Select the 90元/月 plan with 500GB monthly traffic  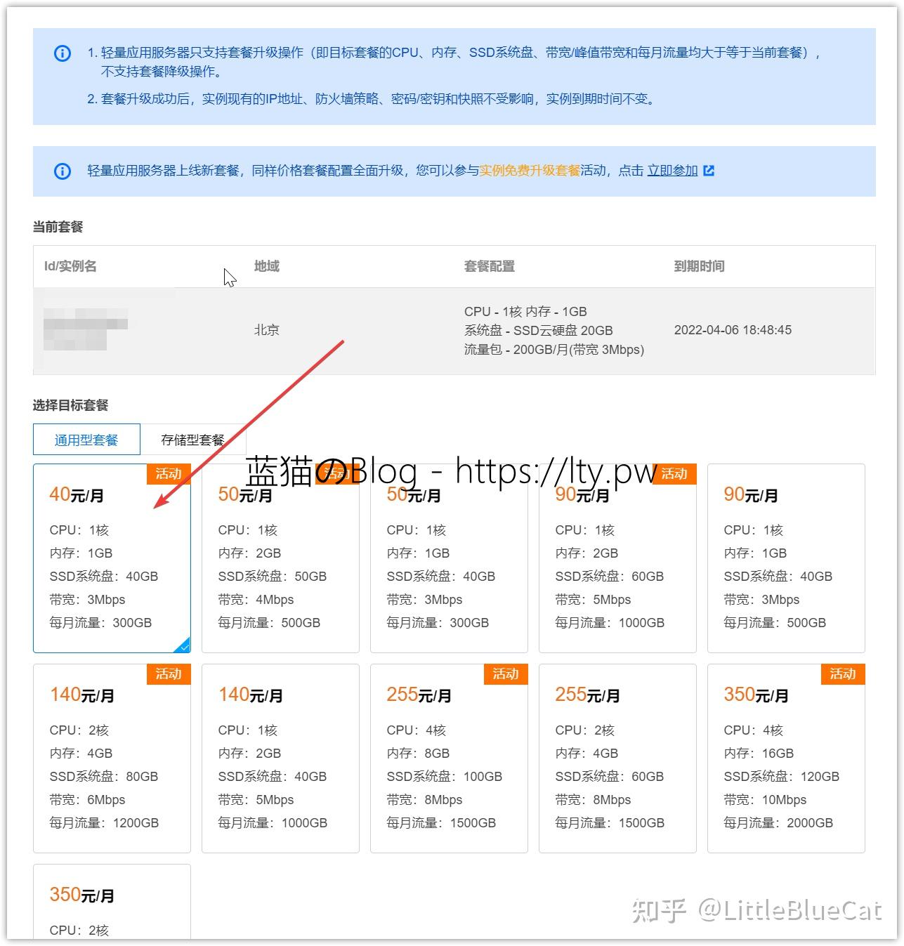pyautogui.click(x=786, y=558)
